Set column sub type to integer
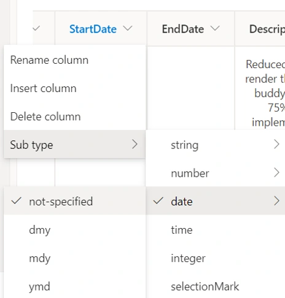This screenshot has width=285, height=298. coord(216,258)
